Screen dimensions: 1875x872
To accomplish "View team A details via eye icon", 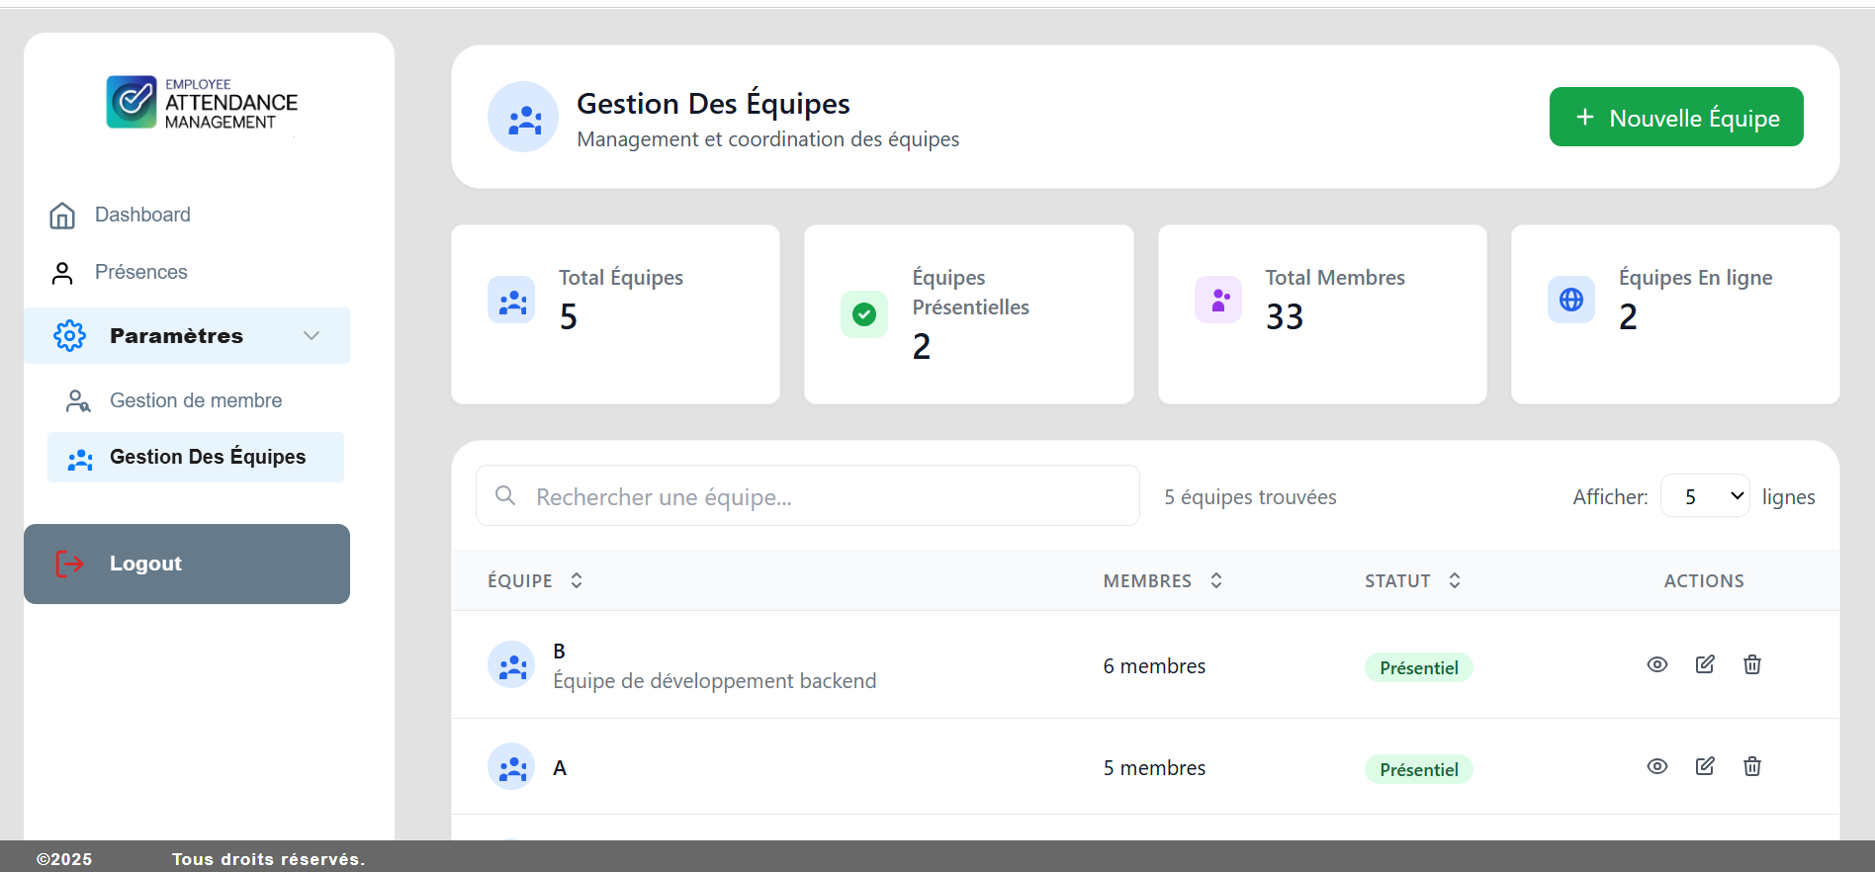I will click(1657, 766).
